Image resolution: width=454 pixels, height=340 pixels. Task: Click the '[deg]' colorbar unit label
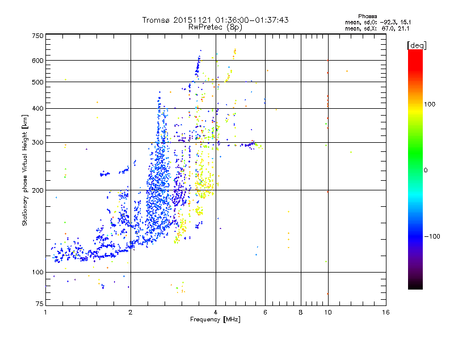point(417,45)
